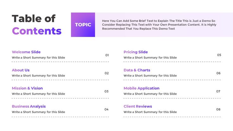Image resolution: width=233 pixels, height=131 pixels.
Task: Click page number 07
Action: (x=218, y=91)
